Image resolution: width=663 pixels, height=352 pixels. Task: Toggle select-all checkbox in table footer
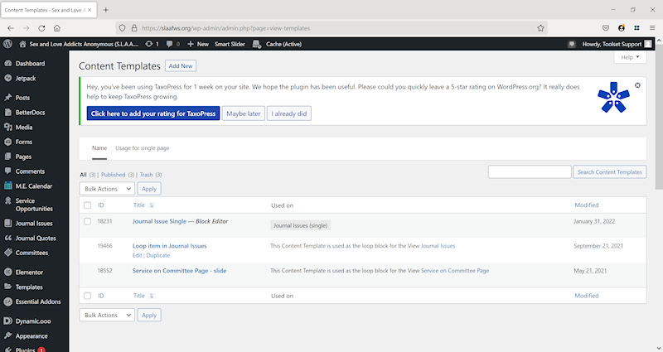[88, 296]
